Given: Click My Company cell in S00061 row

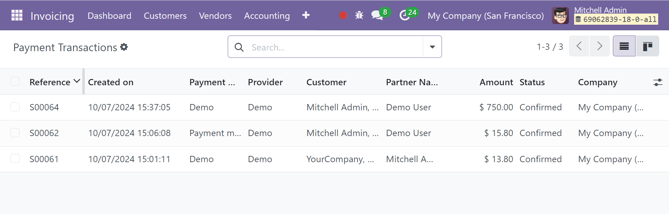Looking at the screenshot, I should point(611,159).
